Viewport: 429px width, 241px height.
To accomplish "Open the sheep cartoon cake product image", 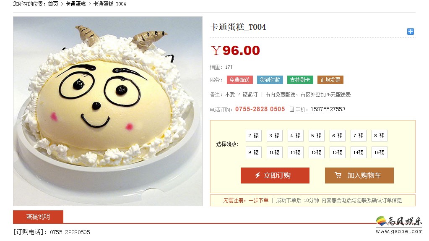I will (108, 111).
